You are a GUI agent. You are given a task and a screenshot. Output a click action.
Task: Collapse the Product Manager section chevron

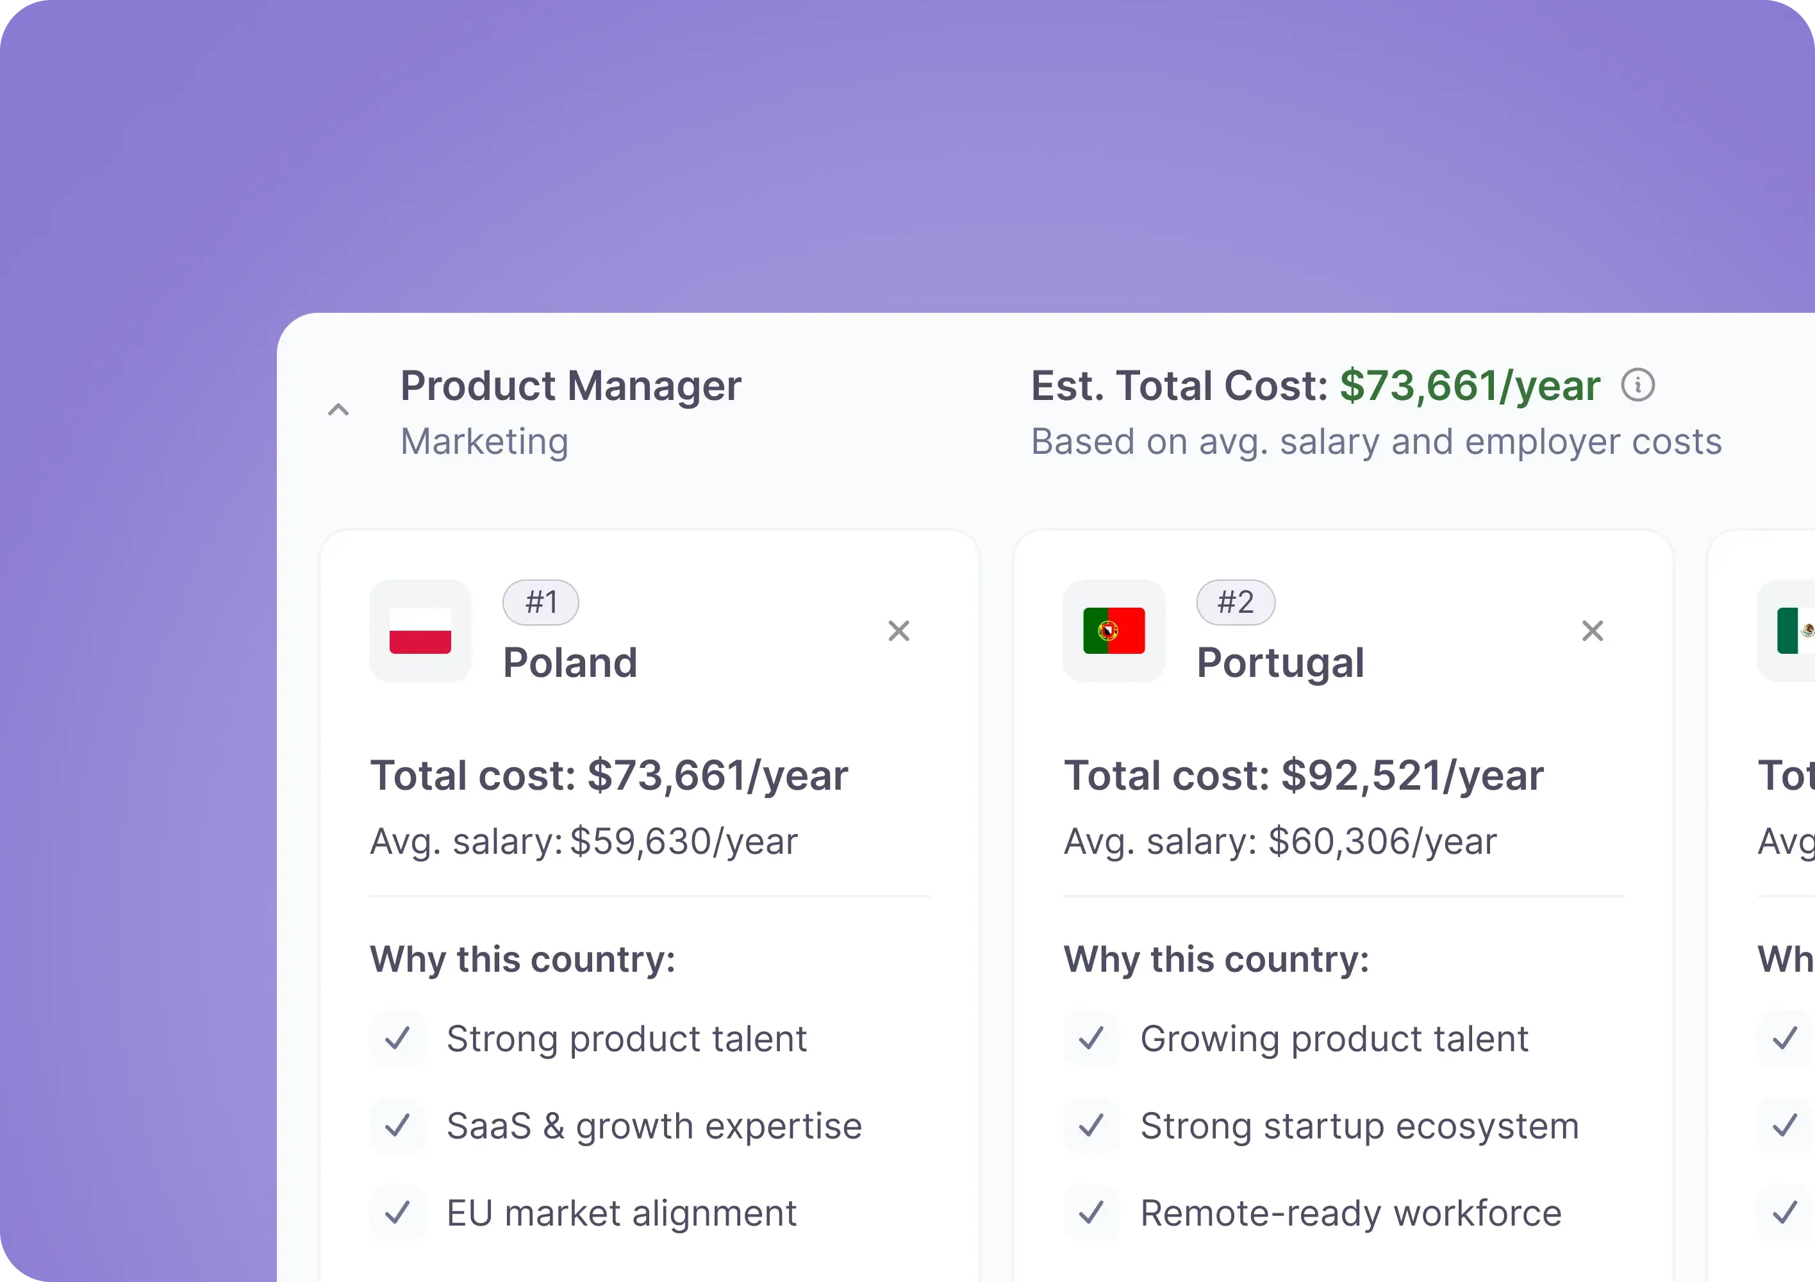click(x=338, y=410)
